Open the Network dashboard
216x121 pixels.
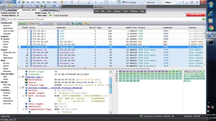coord(6,26)
